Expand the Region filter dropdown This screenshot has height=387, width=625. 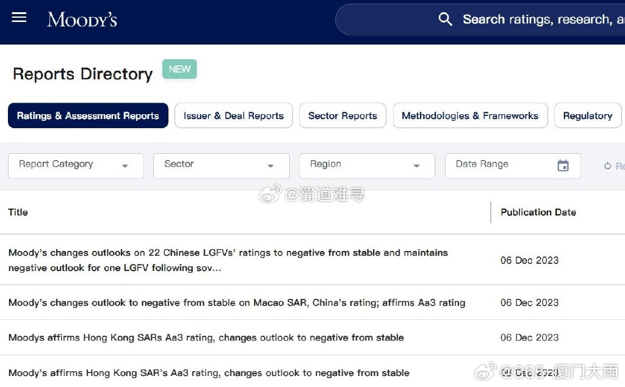click(x=367, y=166)
